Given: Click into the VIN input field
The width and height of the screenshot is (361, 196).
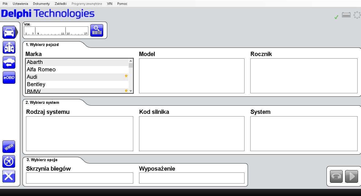Looking at the screenshot, I should [x=56, y=31].
